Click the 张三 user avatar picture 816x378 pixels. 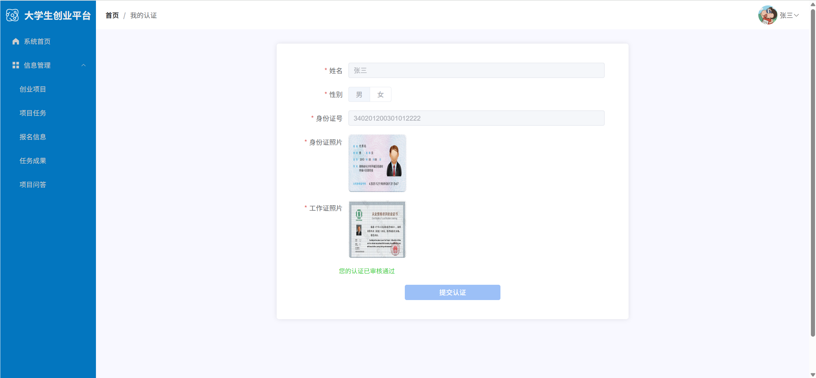tap(767, 15)
